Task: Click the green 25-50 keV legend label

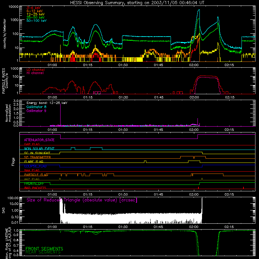Action: [x=36, y=17]
